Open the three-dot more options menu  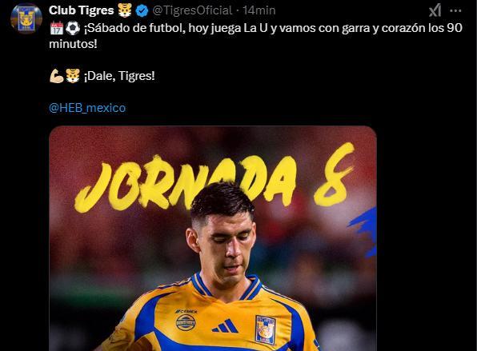(x=455, y=10)
